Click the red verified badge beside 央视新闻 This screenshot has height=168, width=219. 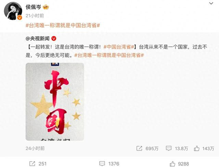click(x=54, y=39)
